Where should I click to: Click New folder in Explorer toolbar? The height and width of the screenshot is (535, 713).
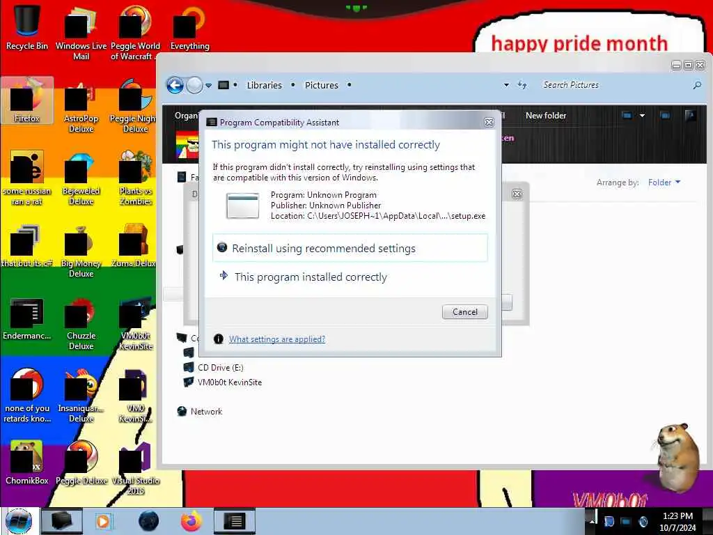pyautogui.click(x=546, y=116)
